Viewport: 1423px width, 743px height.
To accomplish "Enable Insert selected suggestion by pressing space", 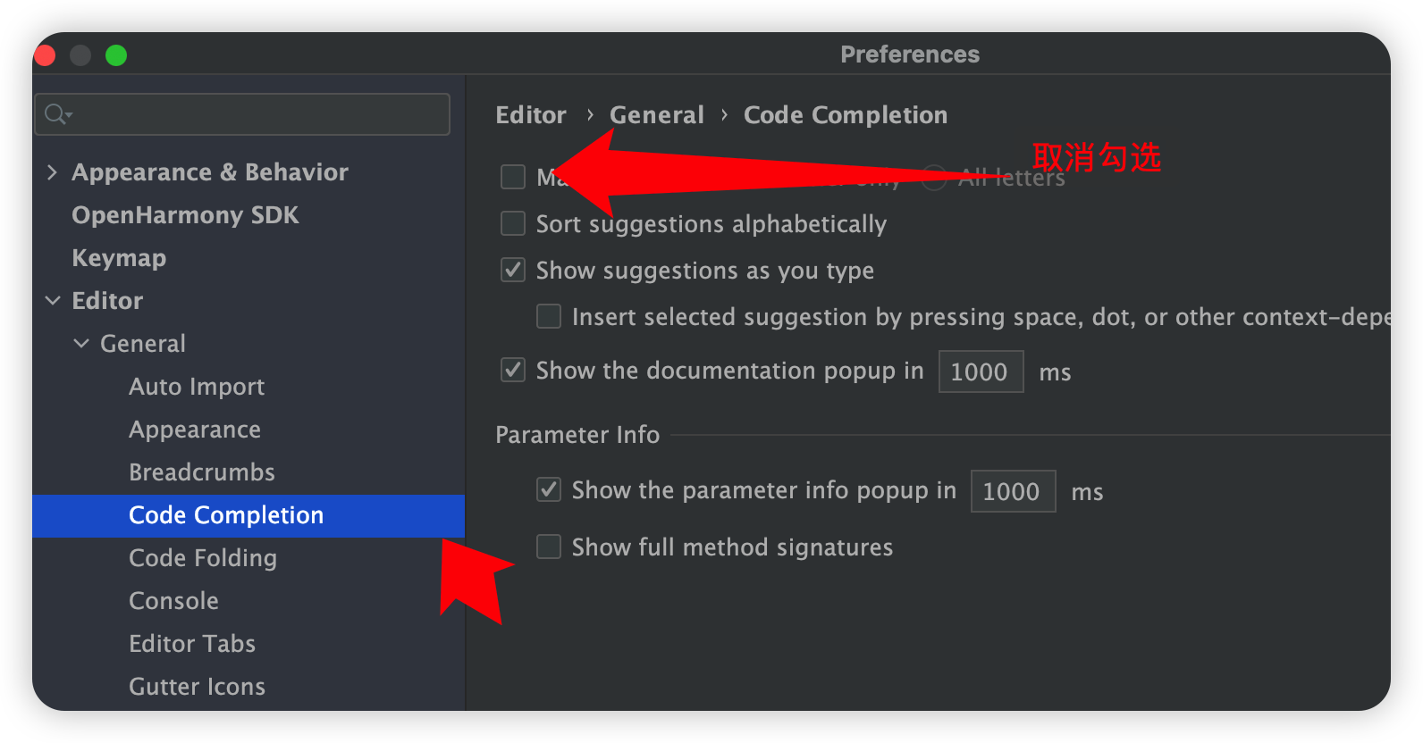I will [x=549, y=316].
